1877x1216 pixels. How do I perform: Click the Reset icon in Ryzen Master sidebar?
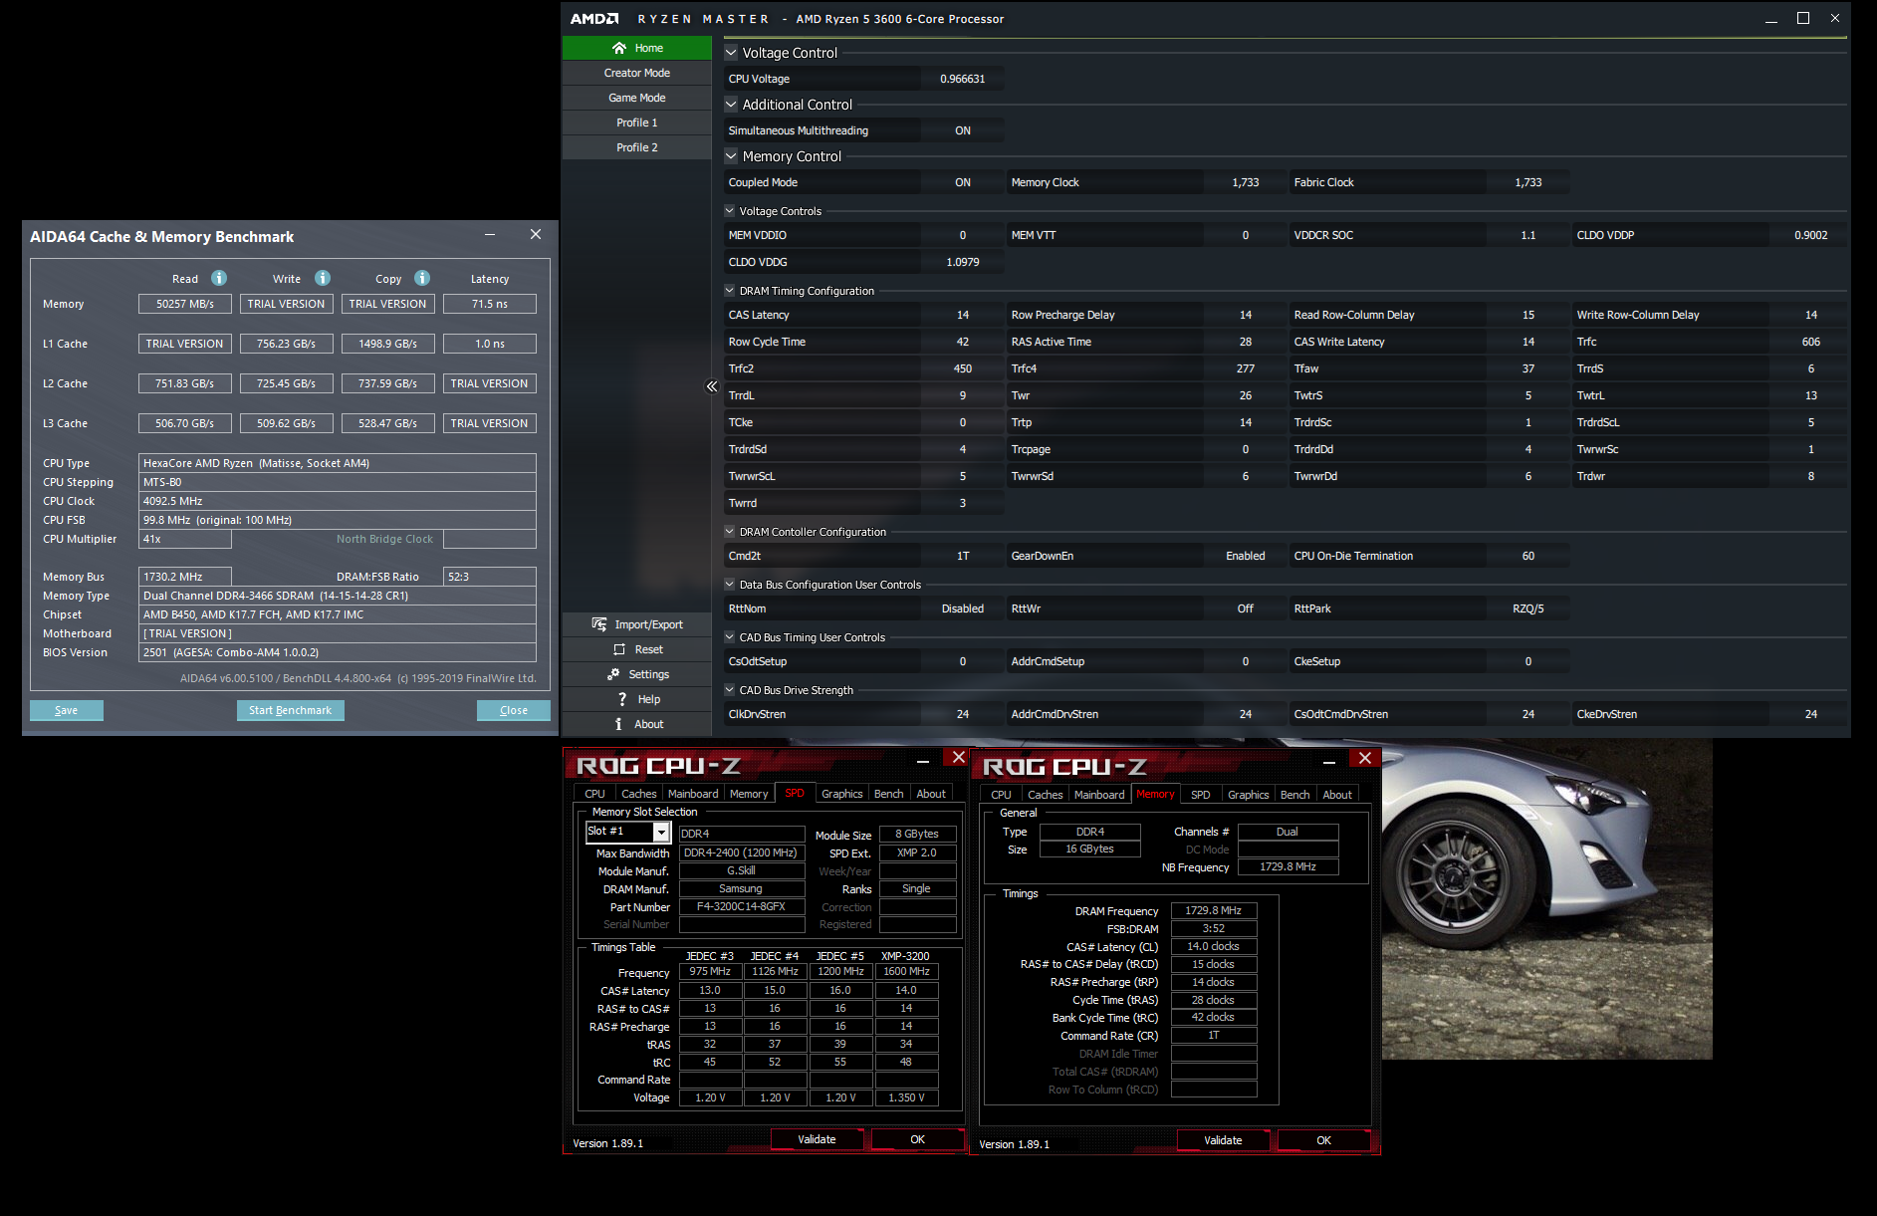pos(619,649)
